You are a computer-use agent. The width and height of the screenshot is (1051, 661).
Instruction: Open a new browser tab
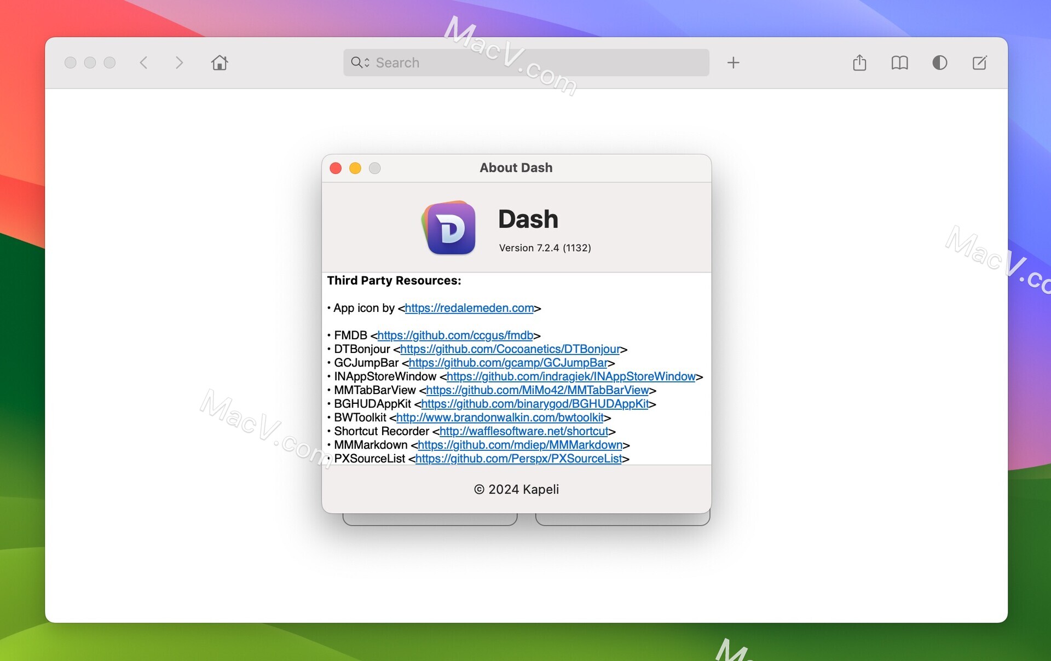click(734, 62)
